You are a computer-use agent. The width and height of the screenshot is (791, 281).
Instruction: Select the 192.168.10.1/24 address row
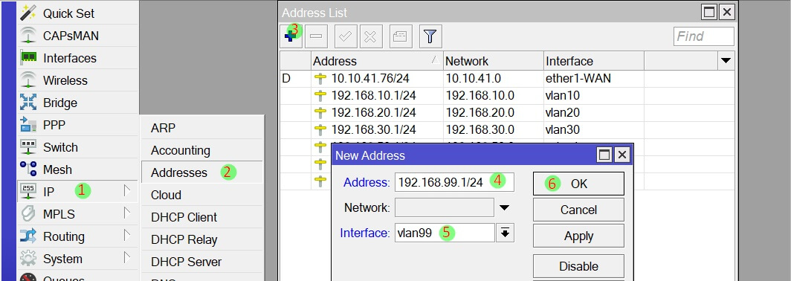point(508,96)
